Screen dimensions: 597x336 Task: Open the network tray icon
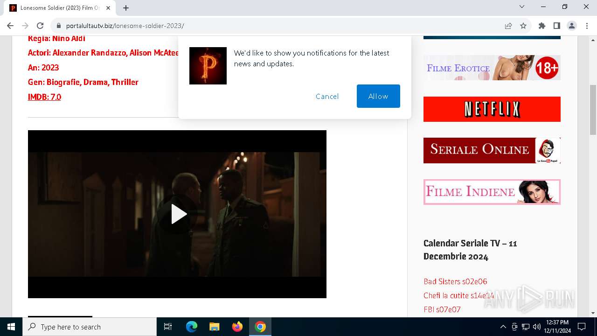pos(526,327)
